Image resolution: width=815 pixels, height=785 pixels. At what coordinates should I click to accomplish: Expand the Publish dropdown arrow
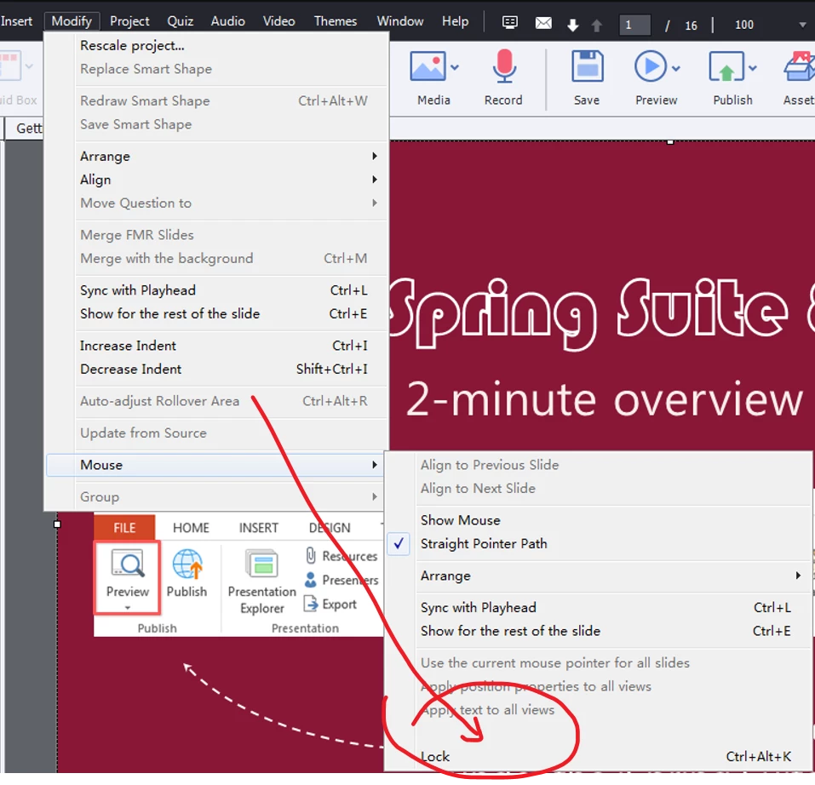(753, 68)
